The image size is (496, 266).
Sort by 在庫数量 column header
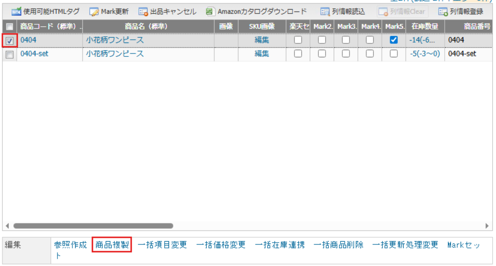(x=425, y=27)
